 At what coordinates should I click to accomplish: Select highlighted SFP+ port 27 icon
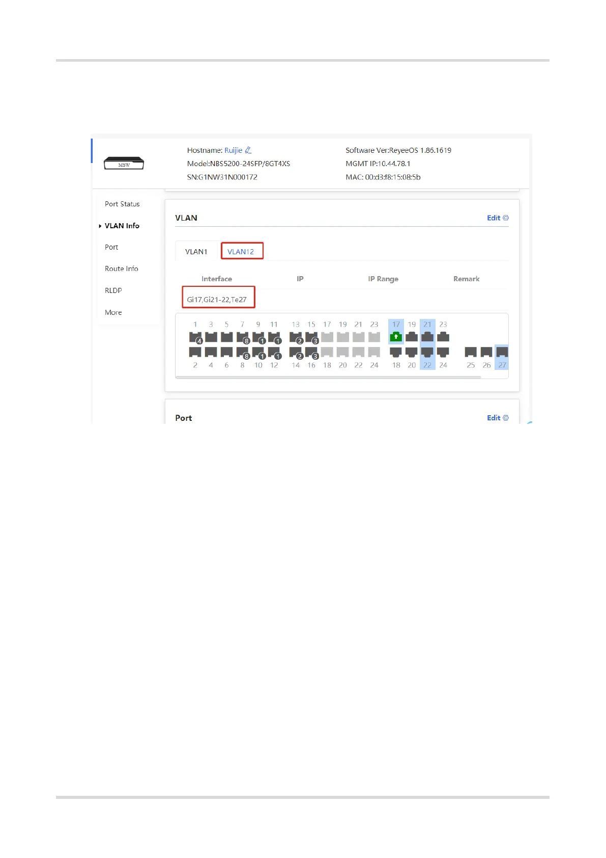click(x=502, y=352)
